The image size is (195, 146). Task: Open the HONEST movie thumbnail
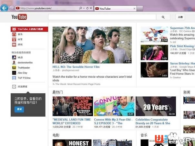coord(72,143)
